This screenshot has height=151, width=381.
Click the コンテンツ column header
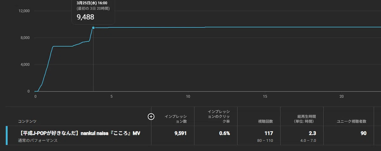click(27, 121)
